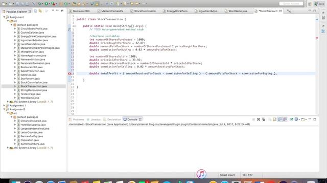Click red error marker in overview ruler
Screen dimensions: 327x183
pos(317,38)
